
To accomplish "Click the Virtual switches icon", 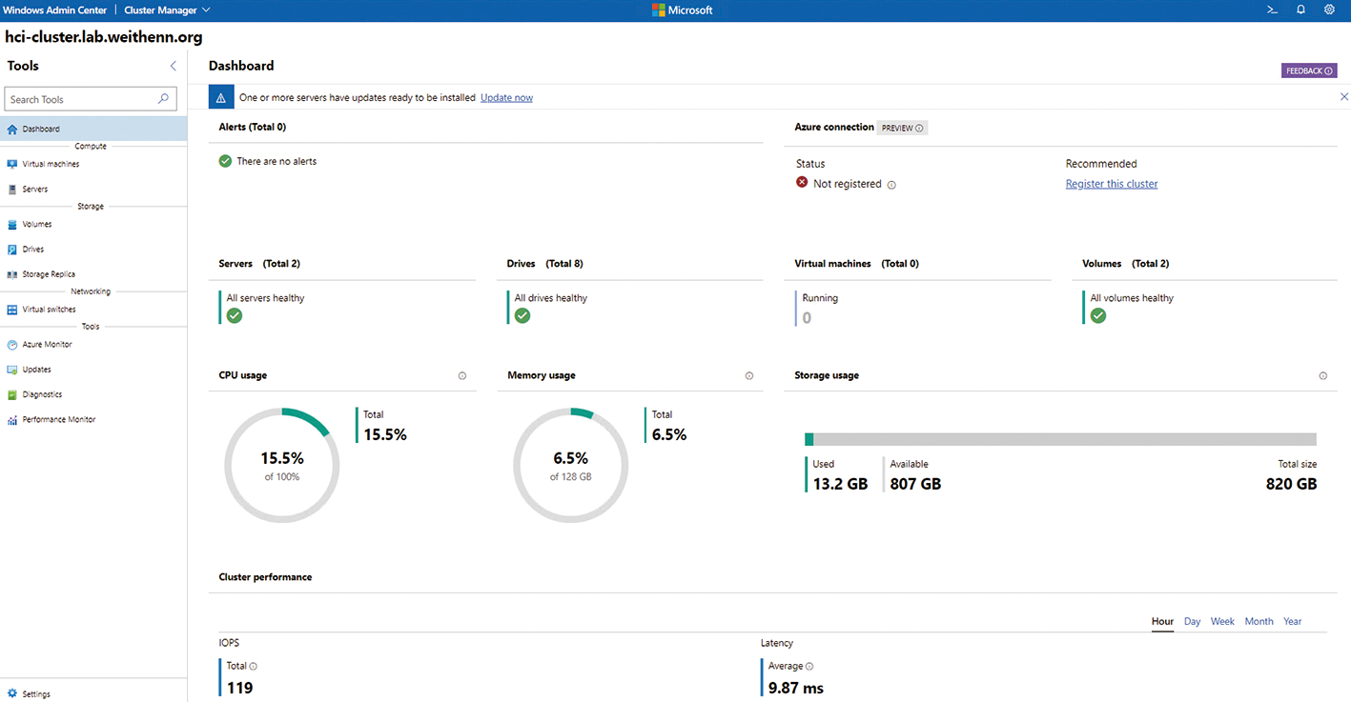I will pos(12,310).
